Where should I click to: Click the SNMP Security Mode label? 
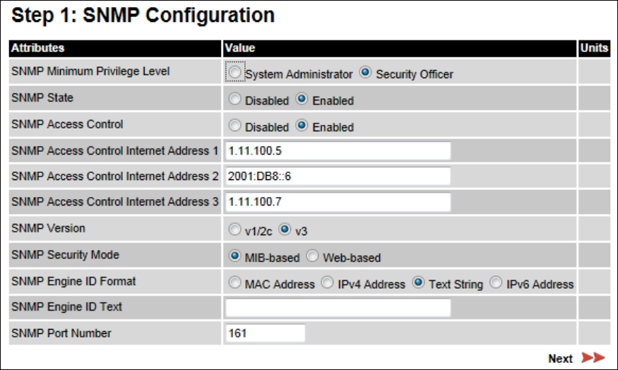tap(66, 254)
